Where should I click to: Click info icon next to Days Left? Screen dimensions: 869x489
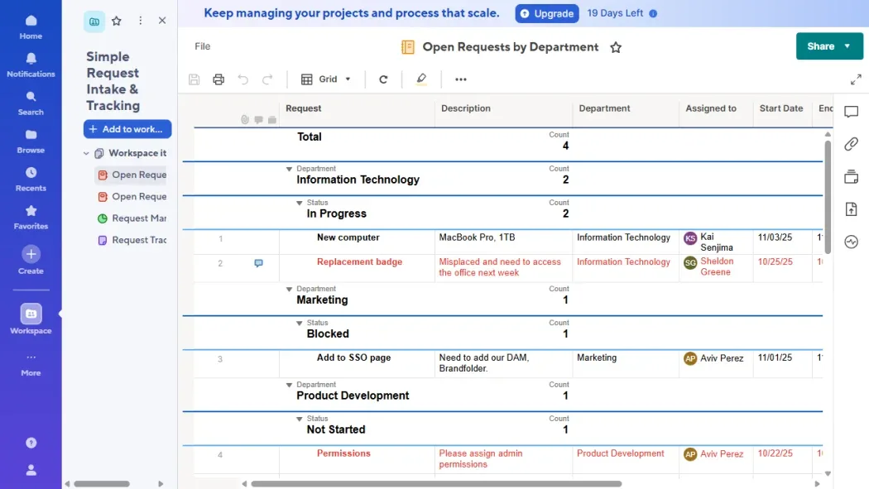point(653,13)
